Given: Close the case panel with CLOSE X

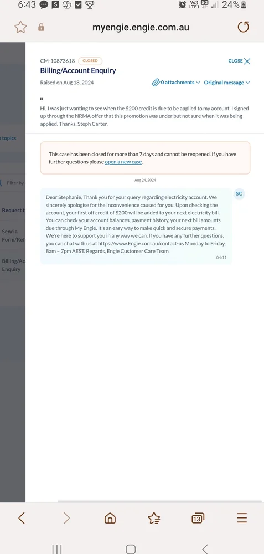Looking at the screenshot, I should point(239,61).
